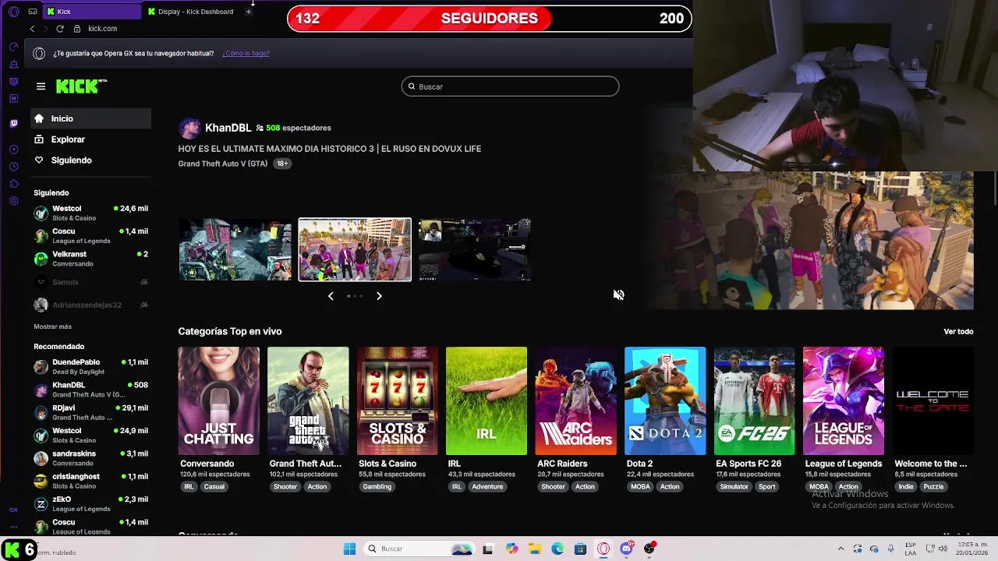Click the Kick search field

click(x=511, y=86)
